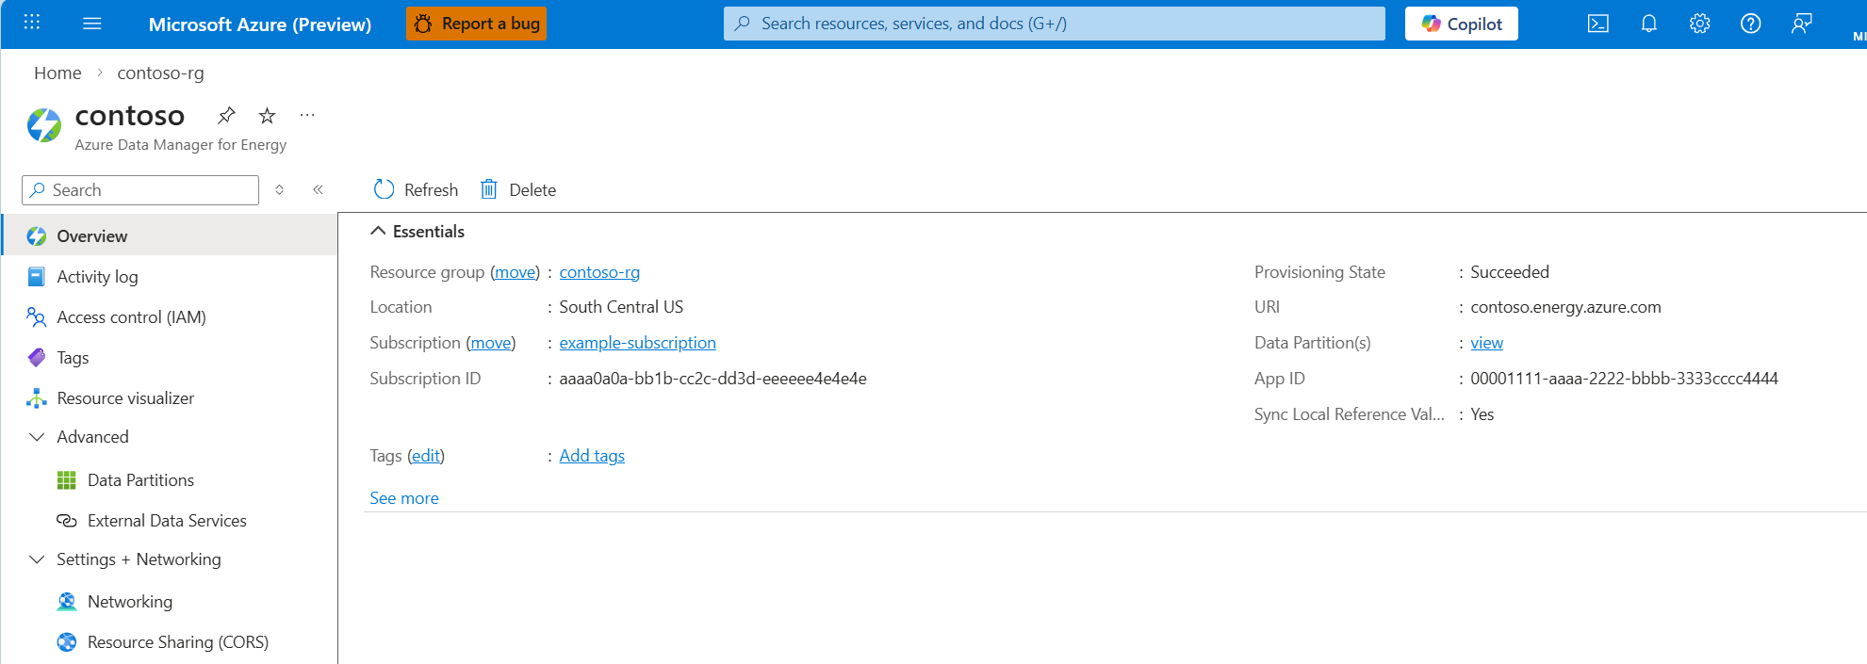Click the contoso resource logo icon
The width and height of the screenshot is (1867, 664).
[44, 125]
